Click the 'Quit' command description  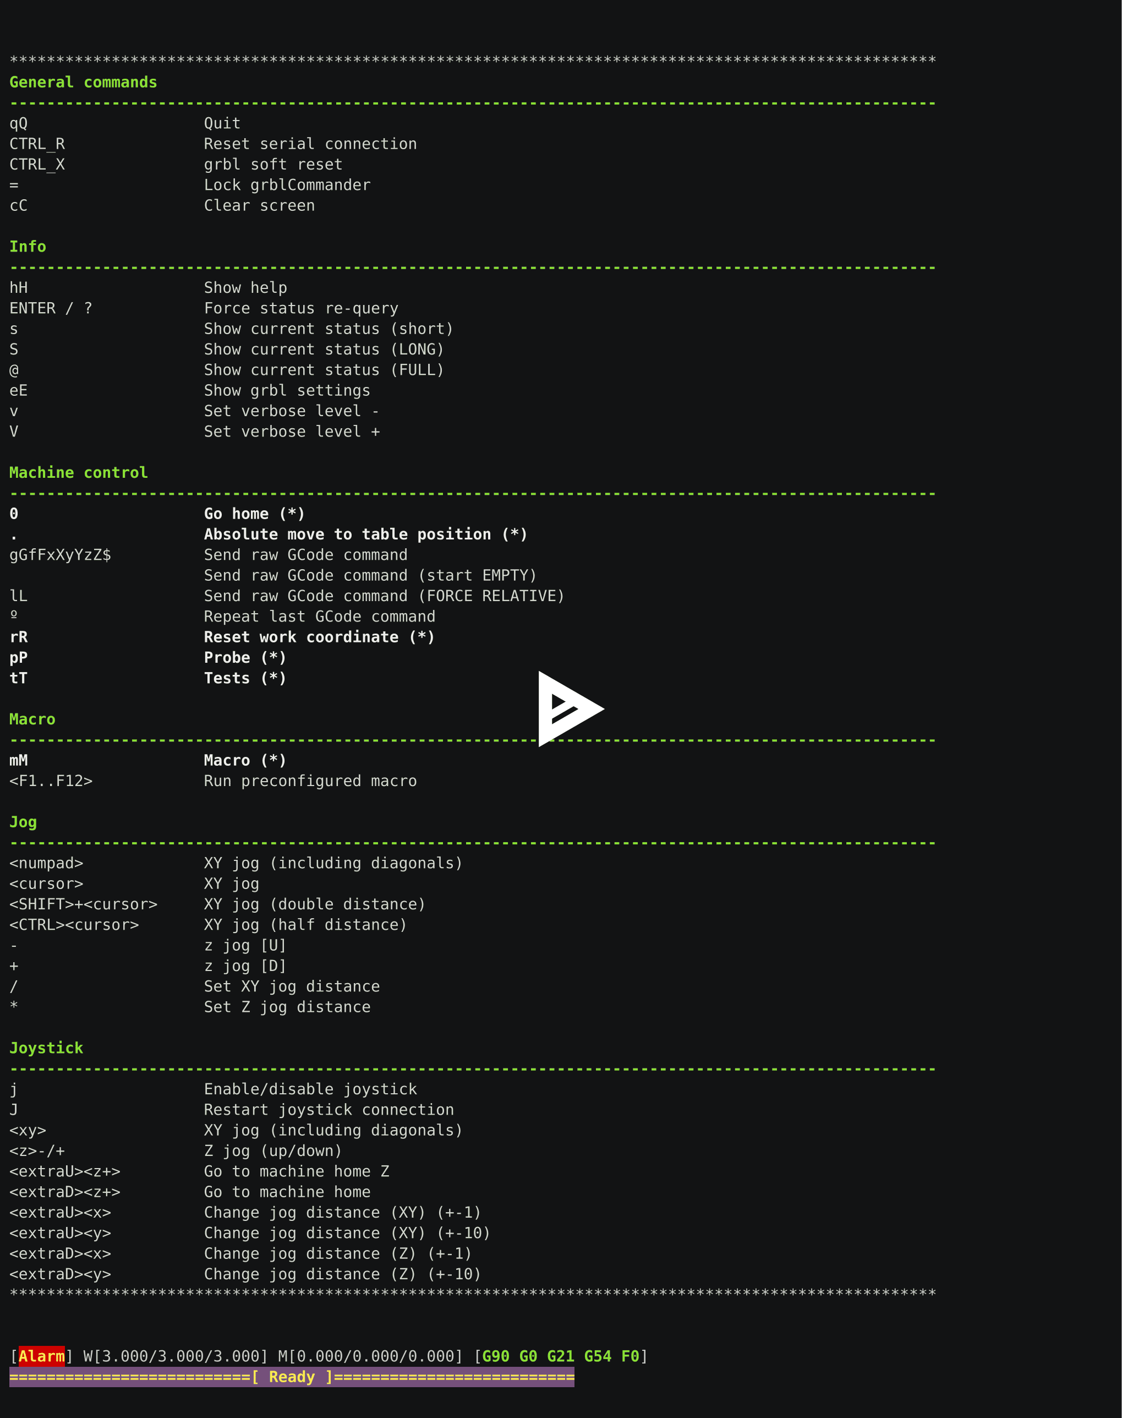click(x=222, y=123)
